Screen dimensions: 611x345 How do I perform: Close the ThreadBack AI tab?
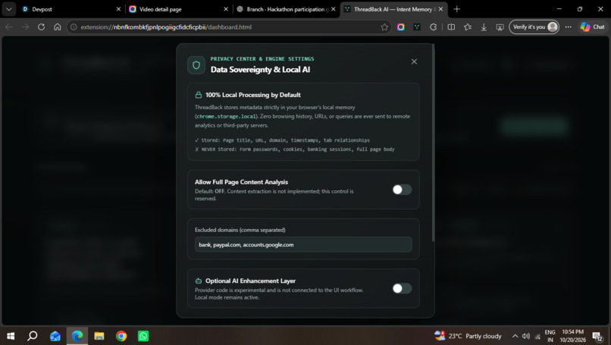coord(440,9)
